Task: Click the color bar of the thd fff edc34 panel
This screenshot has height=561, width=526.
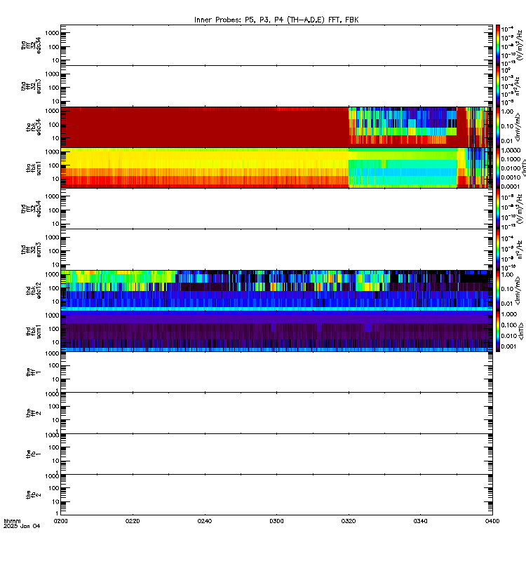Action: coord(498,208)
